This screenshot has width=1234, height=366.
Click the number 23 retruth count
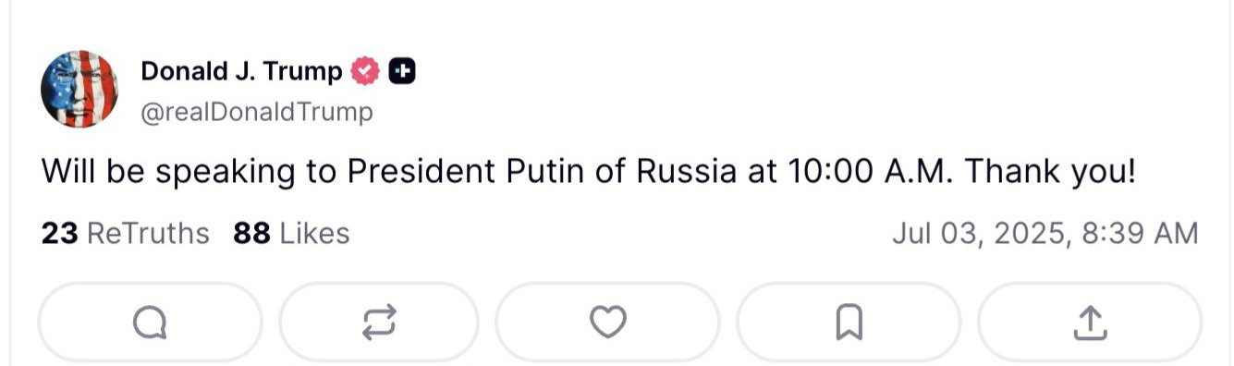(59, 234)
